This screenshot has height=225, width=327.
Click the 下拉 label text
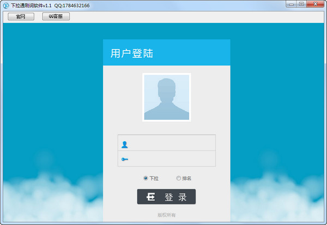[x=154, y=178]
